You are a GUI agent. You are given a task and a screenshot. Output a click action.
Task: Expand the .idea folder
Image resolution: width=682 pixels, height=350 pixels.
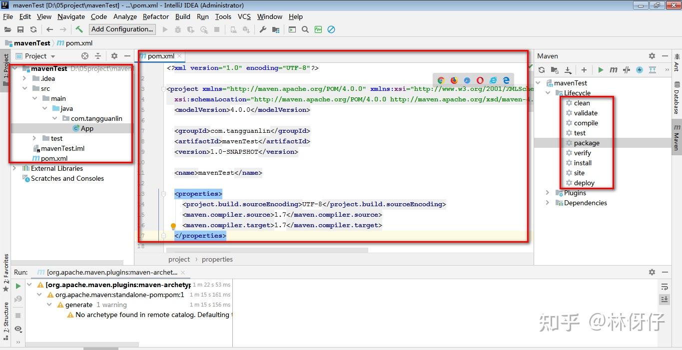[x=24, y=78]
